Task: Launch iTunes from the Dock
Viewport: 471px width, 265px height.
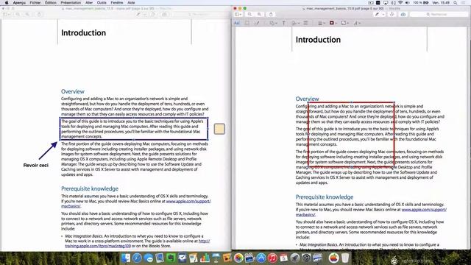Action: point(272,258)
